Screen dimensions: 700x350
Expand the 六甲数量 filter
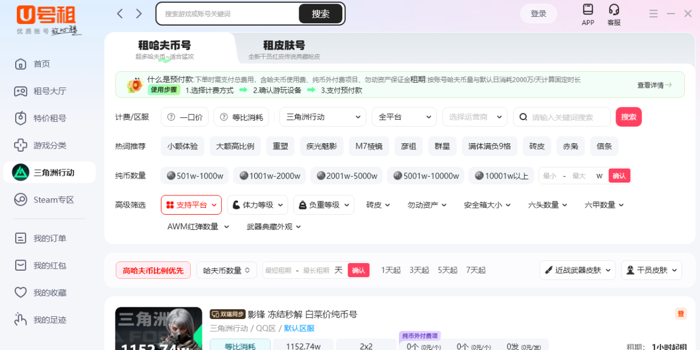[x=604, y=205]
